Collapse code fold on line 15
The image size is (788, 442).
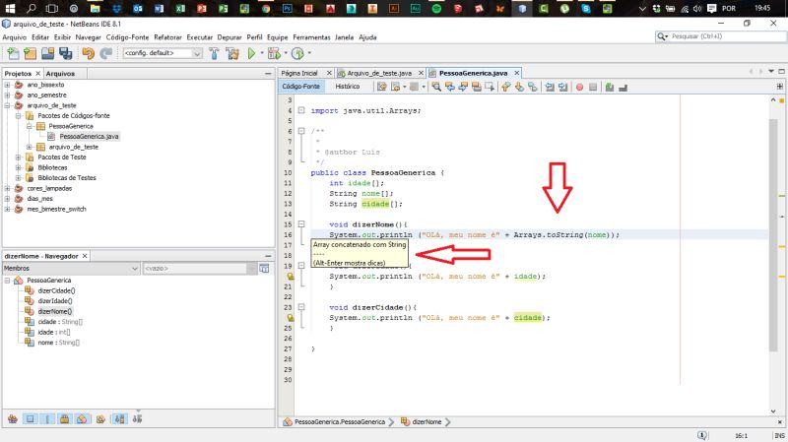coord(301,224)
